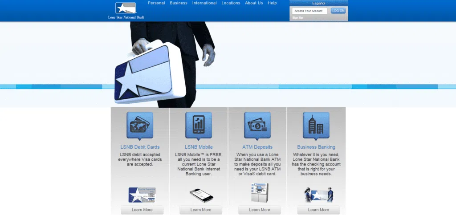Open the LSNB Debit Cards icon tile
Viewport: 456px width, 215px height.
point(140,126)
